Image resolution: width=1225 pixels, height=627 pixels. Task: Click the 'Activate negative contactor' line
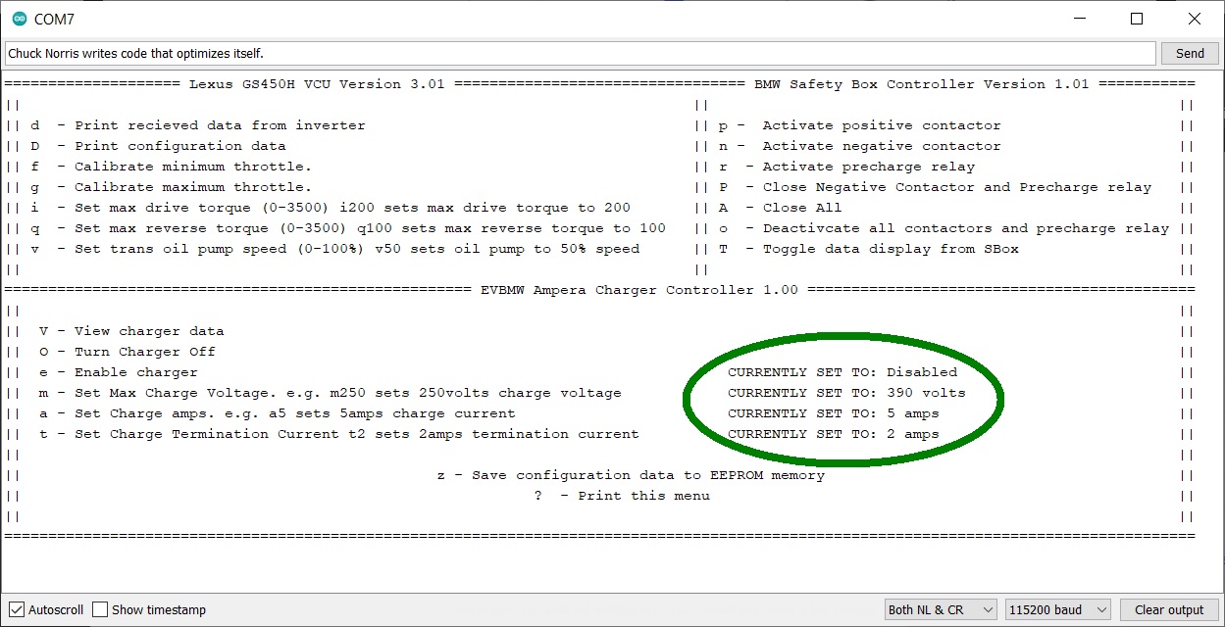860,146
